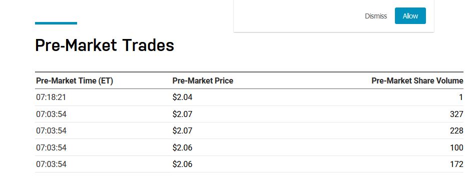
Task: Click the Pre-Market Time (ET) column header
Action: click(75, 80)
